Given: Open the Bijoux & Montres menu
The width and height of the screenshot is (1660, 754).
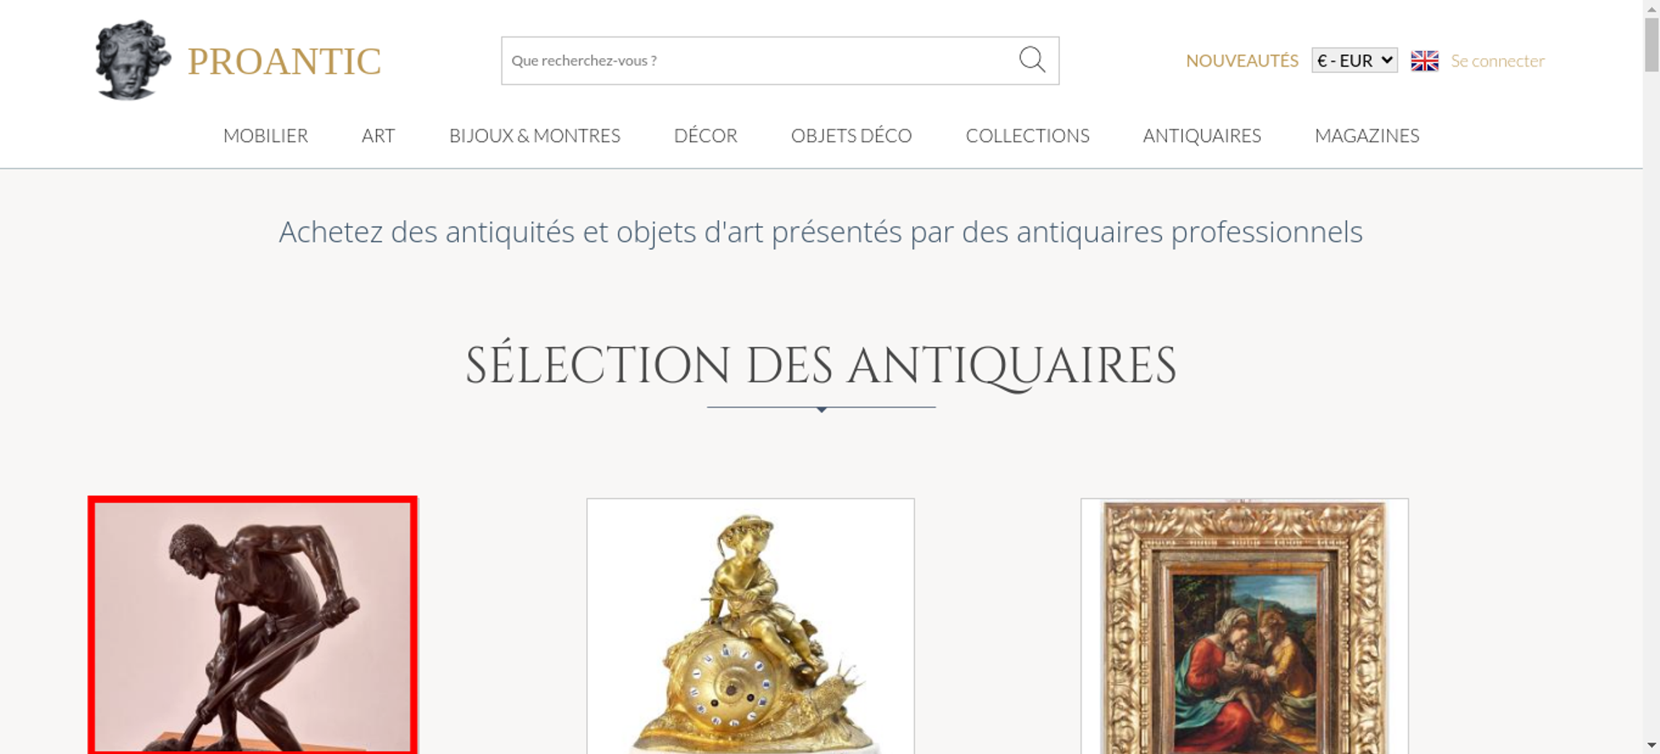Looking at the screenshot, I should (x=535, y=135).
